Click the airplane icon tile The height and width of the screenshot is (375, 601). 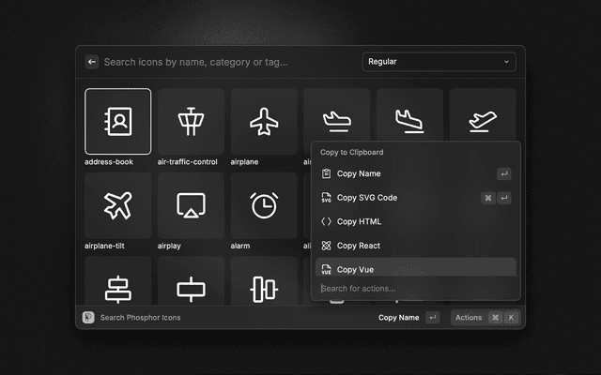264,121
